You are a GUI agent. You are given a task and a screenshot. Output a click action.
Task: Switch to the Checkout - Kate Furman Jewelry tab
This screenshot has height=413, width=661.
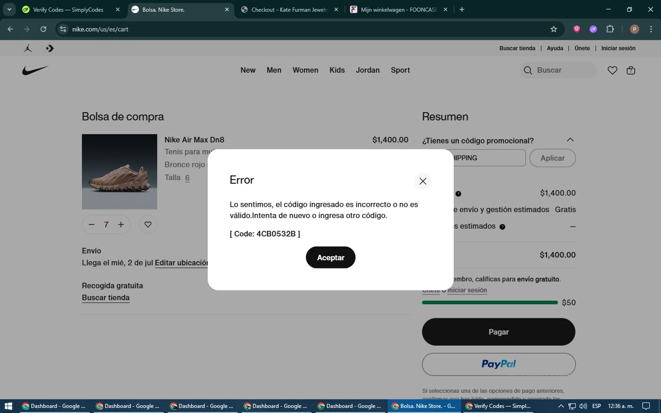(x=290, y=10)
